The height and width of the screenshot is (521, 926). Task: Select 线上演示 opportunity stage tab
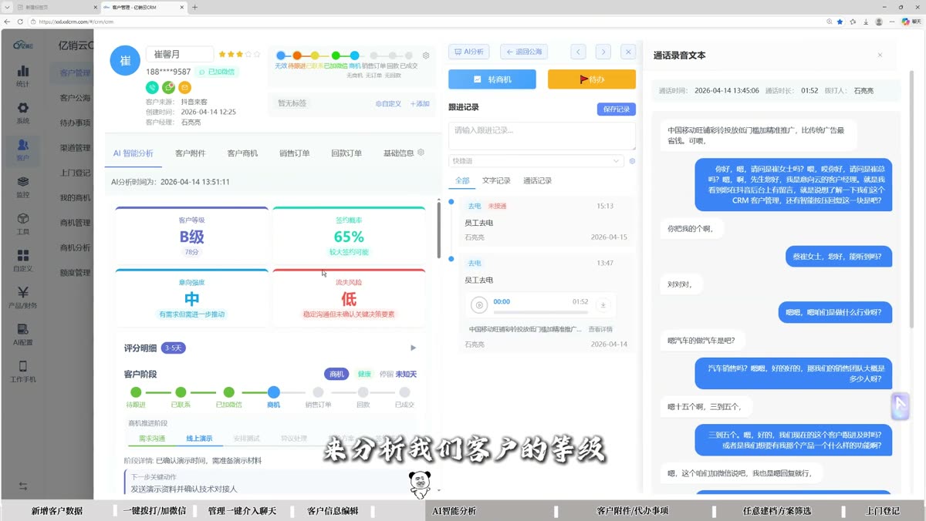click(x=199, y=439)
